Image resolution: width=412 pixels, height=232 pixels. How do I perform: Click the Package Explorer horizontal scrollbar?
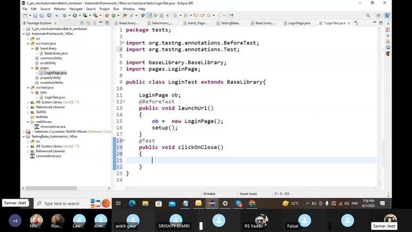click(51, 188)
